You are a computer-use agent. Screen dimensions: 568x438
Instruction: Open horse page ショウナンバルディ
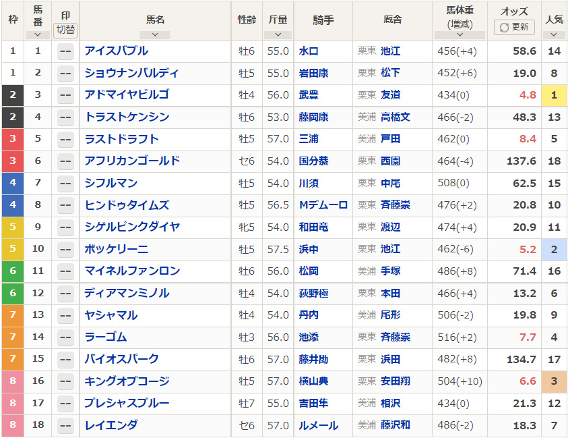click(132, 73)
